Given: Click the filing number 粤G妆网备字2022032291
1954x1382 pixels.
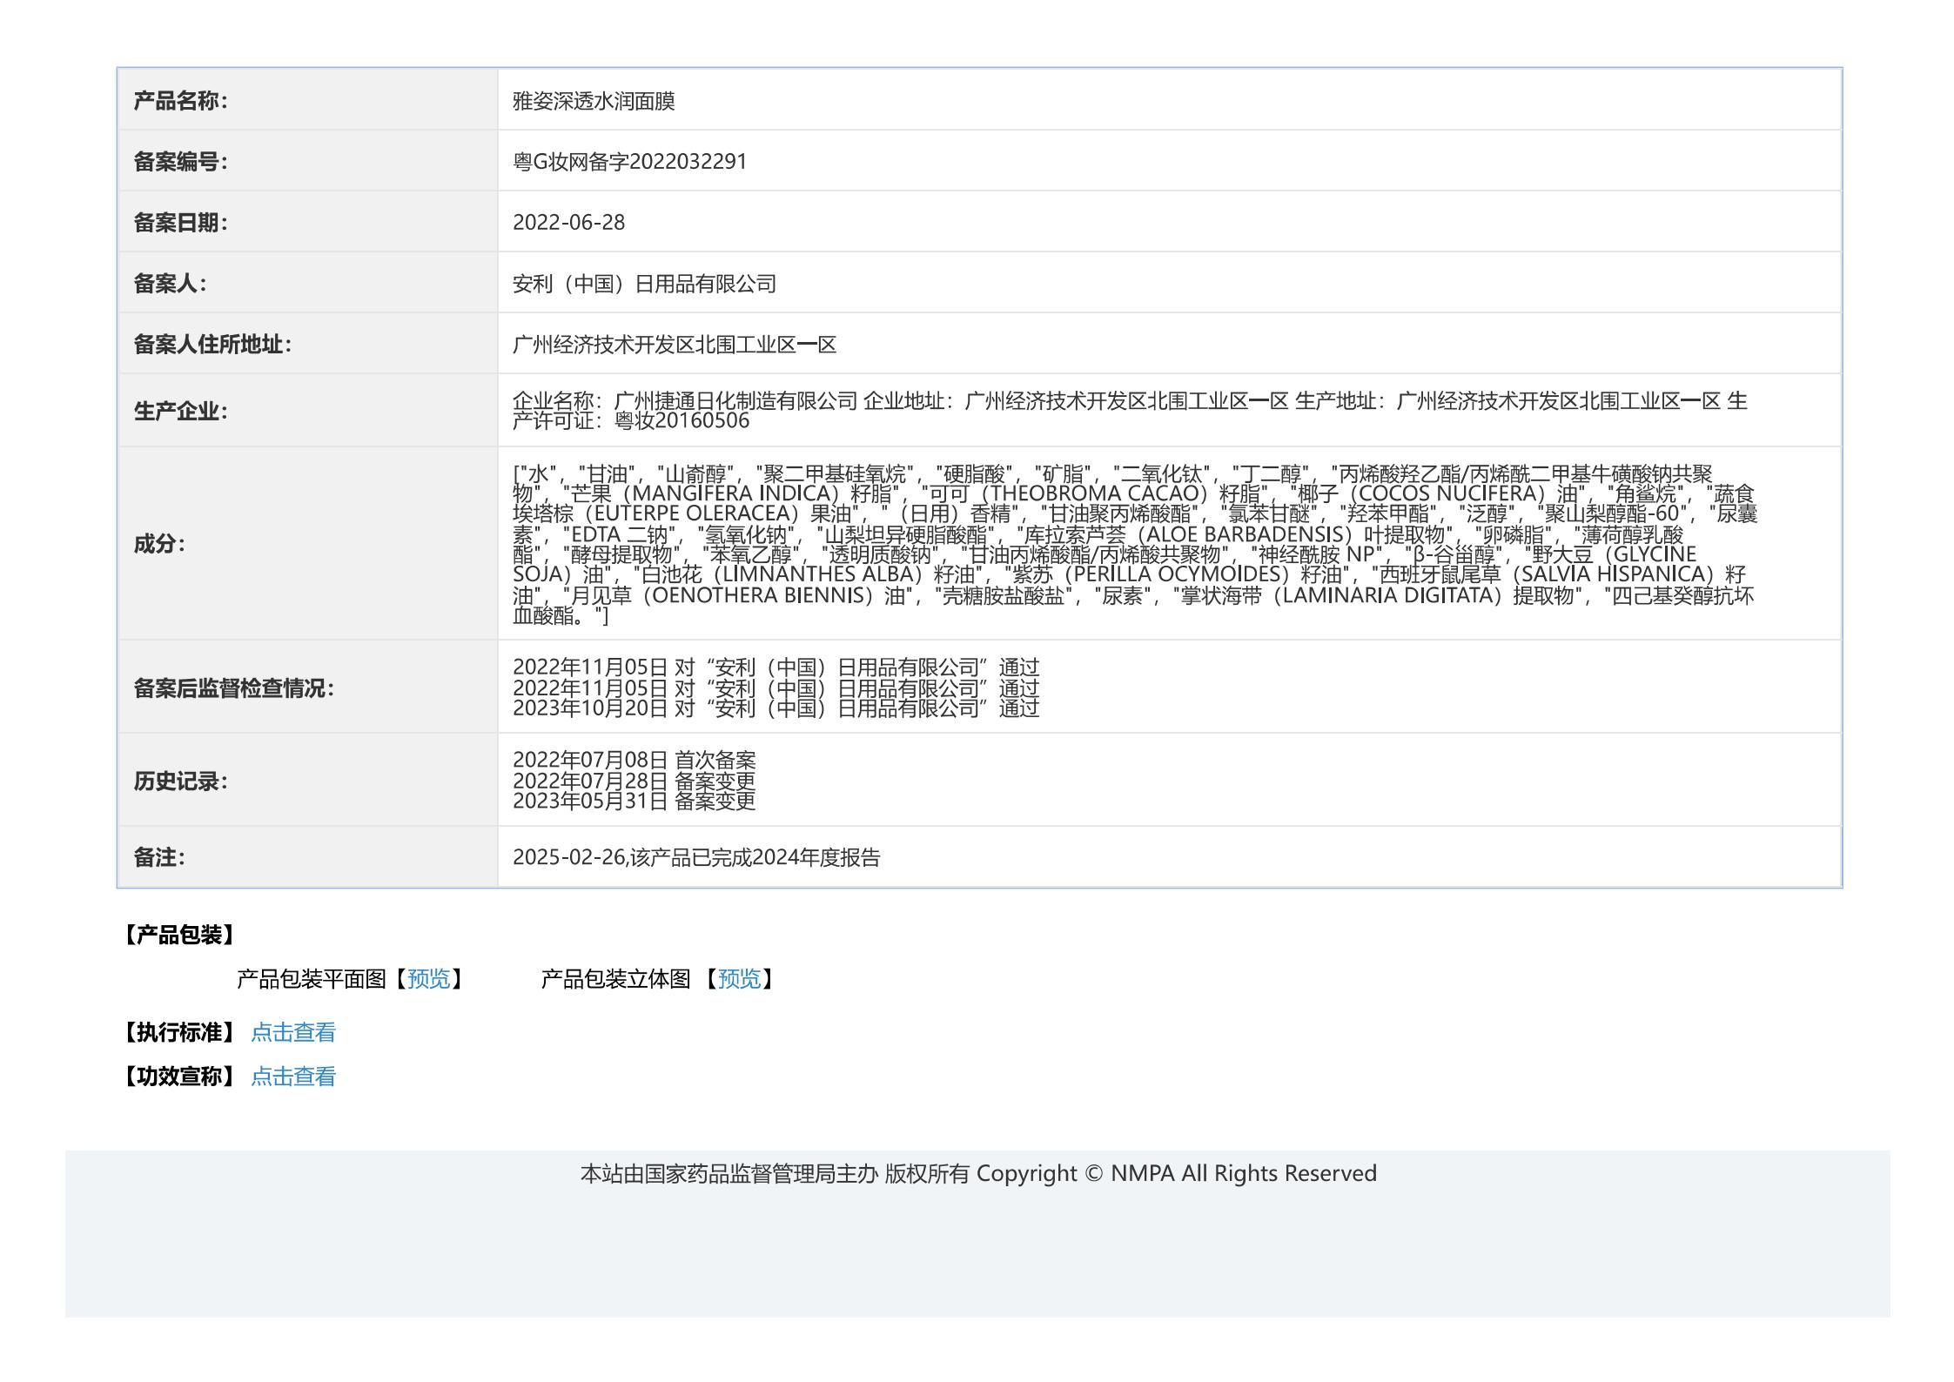Looking at the screenshot, I should [x=629, y=162].
